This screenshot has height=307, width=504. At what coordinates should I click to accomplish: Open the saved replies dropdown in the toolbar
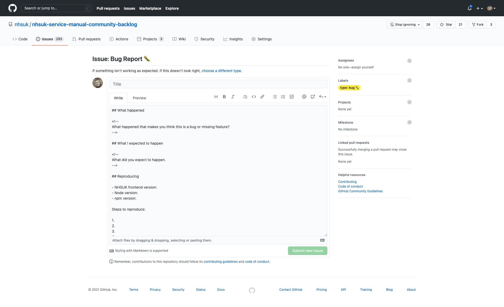click(x=322, y=97)
